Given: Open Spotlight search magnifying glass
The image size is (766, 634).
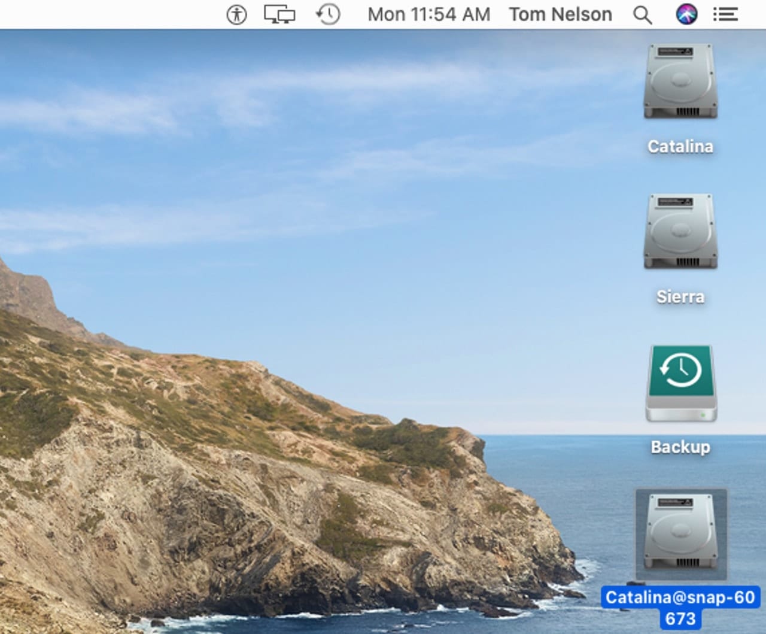Looking at the screenshot, I should [x=642, y=14].
